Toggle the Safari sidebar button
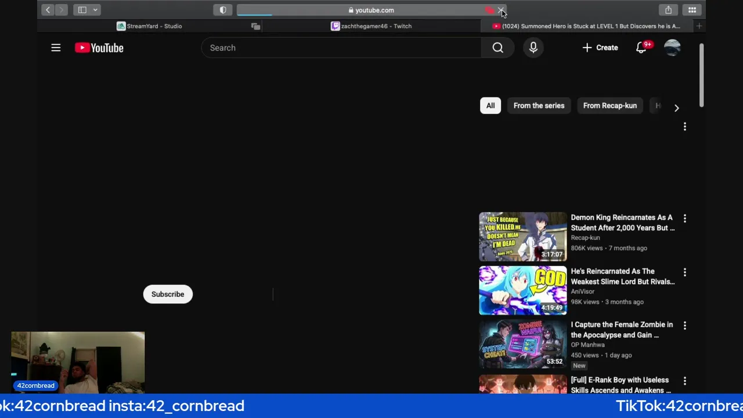The height and width of the screenshot is (418, 743). click(x=82, y=10)
